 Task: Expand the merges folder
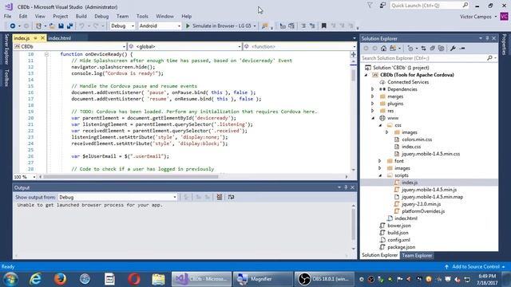point(373,96)
